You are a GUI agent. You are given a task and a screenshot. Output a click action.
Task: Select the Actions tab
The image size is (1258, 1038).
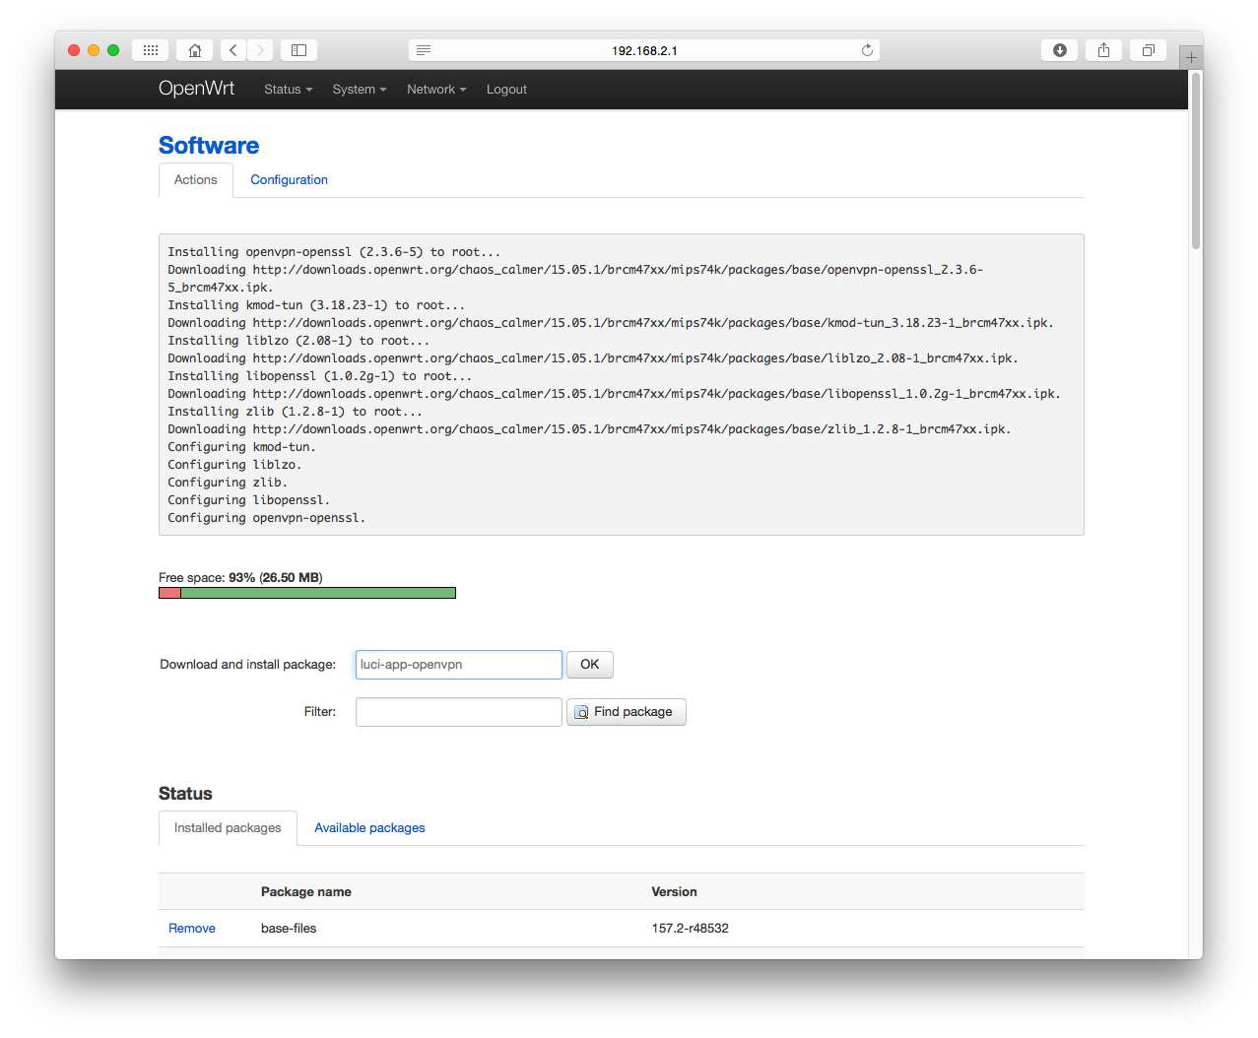(x=196, y=180)
